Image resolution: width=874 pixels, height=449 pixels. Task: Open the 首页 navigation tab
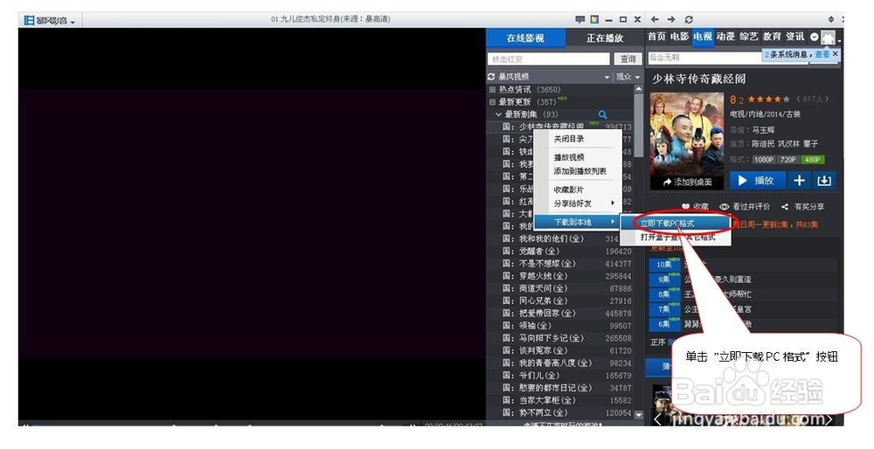tap(656, 37)
